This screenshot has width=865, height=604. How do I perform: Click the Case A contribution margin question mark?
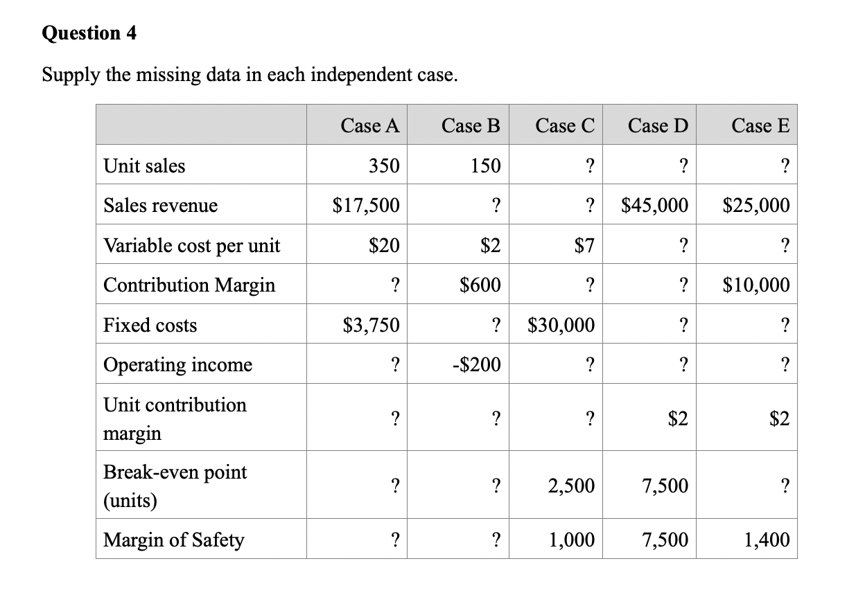click(395, 285)
